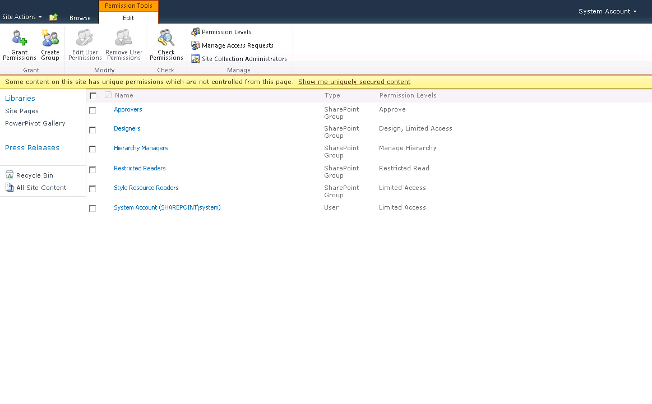
Task: Toggle the small checkbox beside Name header
Action: pos(108,95)
